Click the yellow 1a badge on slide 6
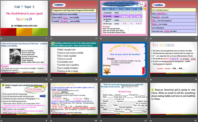 (x=53, y=44)
